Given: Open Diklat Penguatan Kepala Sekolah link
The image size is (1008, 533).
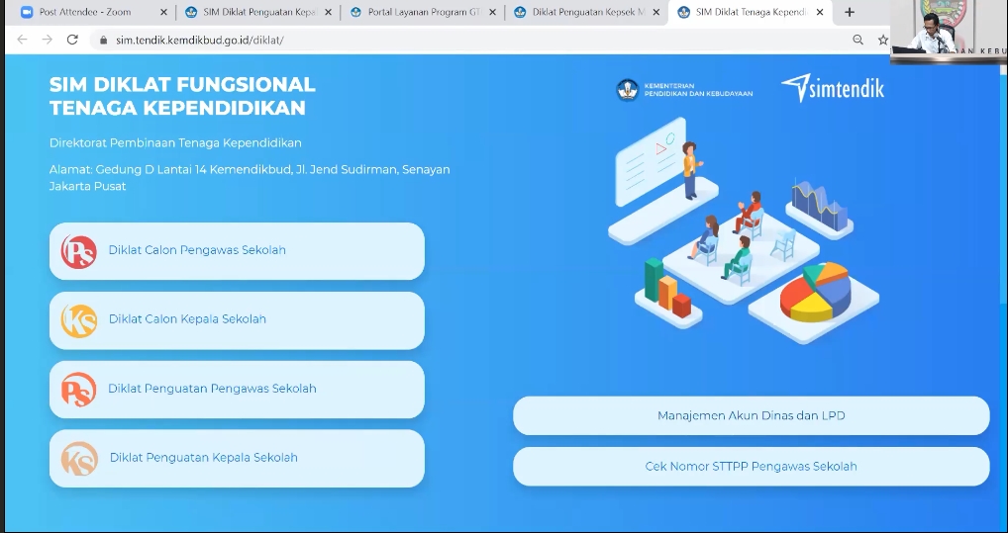Looking at the screenshot, I should tap(203, 458).
